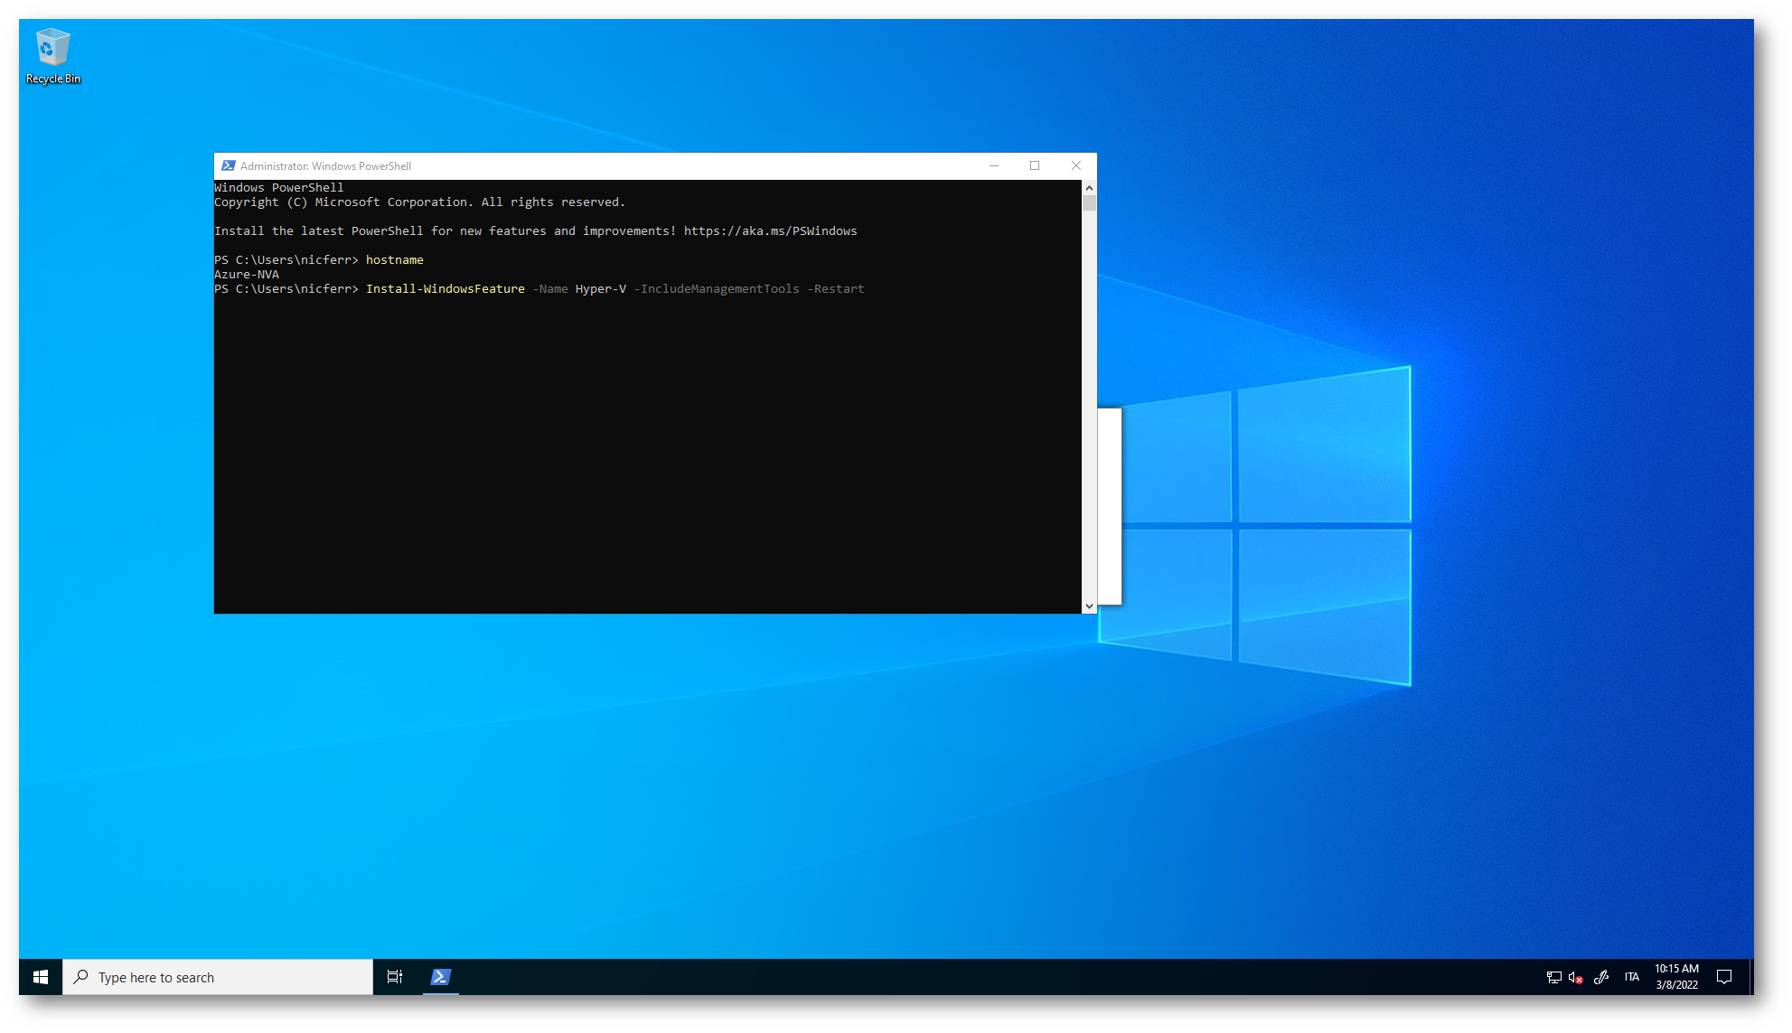Viewport: 1792px width, 1033px height.
Task: Close the Administrator PowerShell window
Action: click(1075, 165)
